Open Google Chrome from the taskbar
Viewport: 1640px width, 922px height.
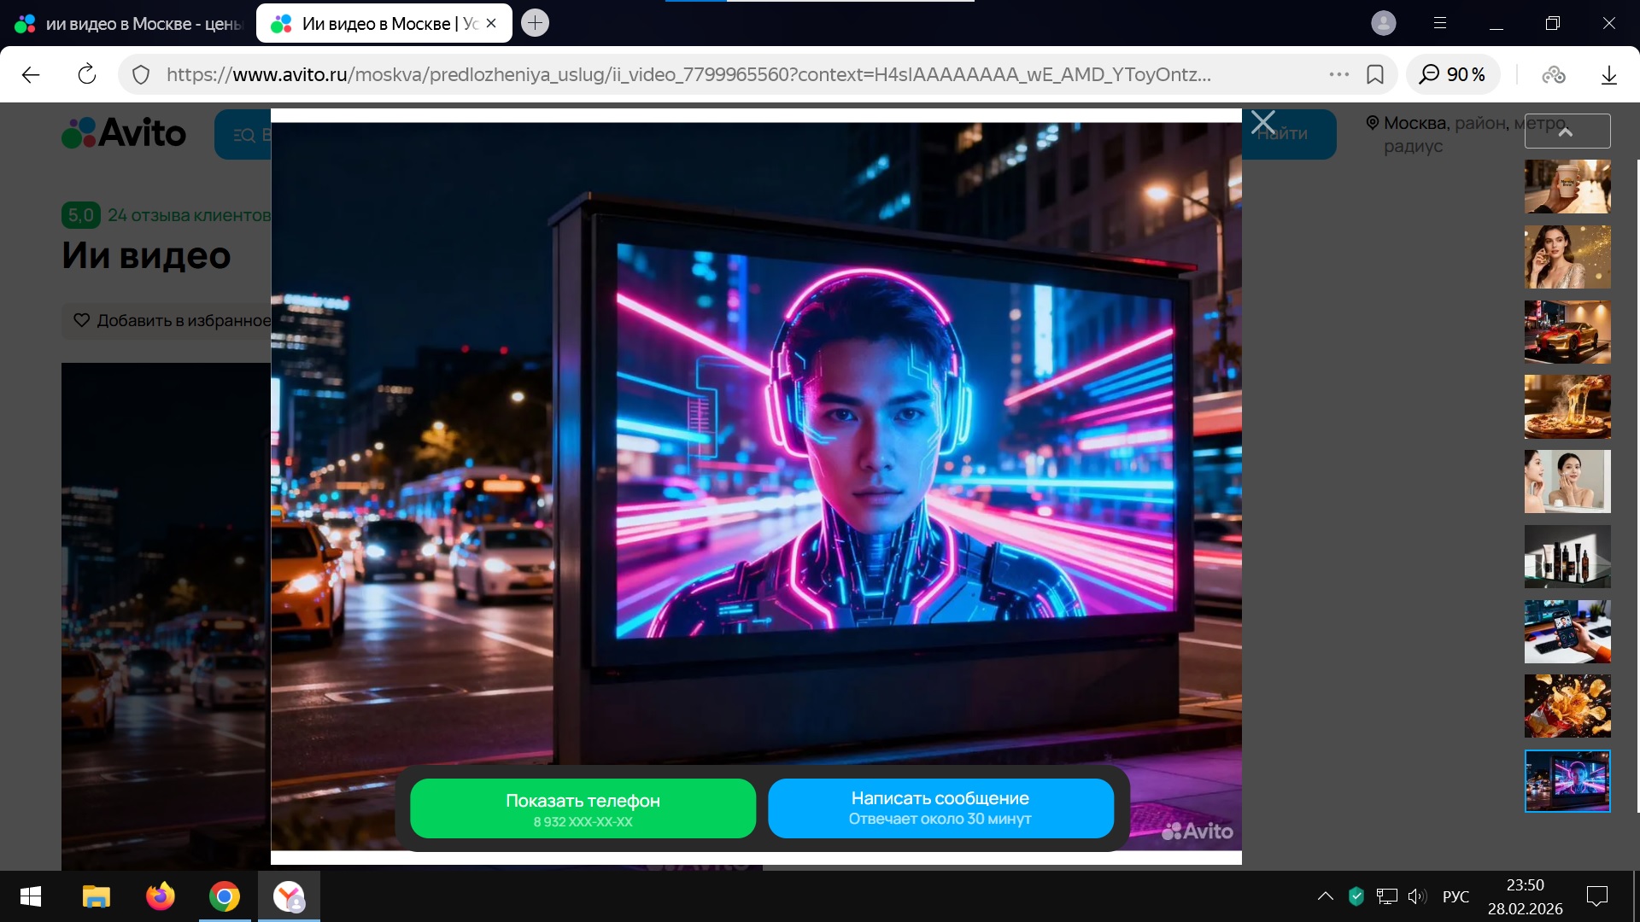224,896
